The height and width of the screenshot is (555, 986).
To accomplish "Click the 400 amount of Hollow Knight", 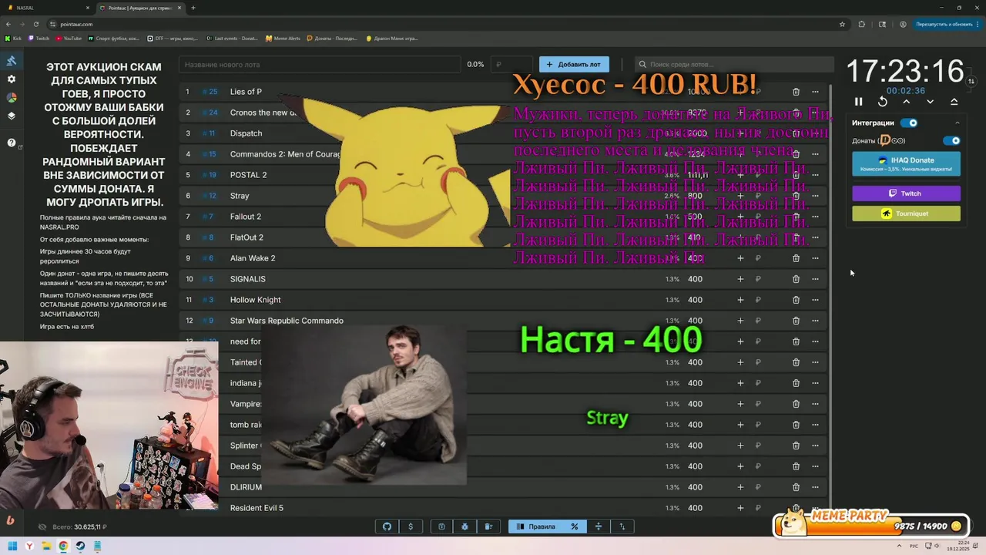I will tap(695, 300).
